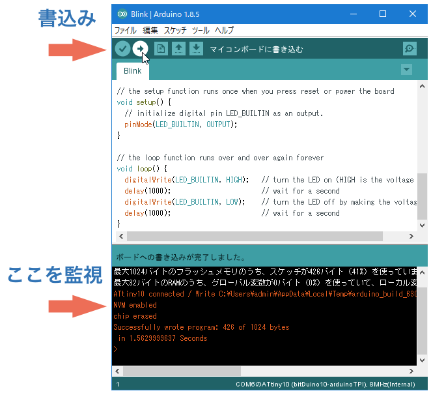Screen dimensions: 431x393
Task: Click the 'chip erased' console line
Action: (x=135, y=316)
